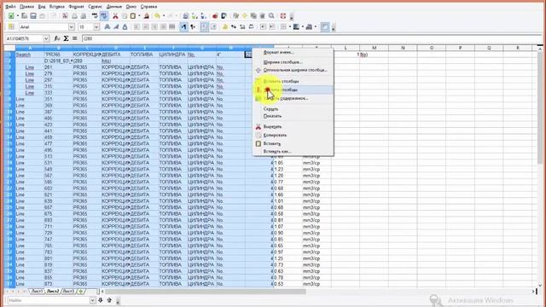Choose Копировать in context menu

293,135
